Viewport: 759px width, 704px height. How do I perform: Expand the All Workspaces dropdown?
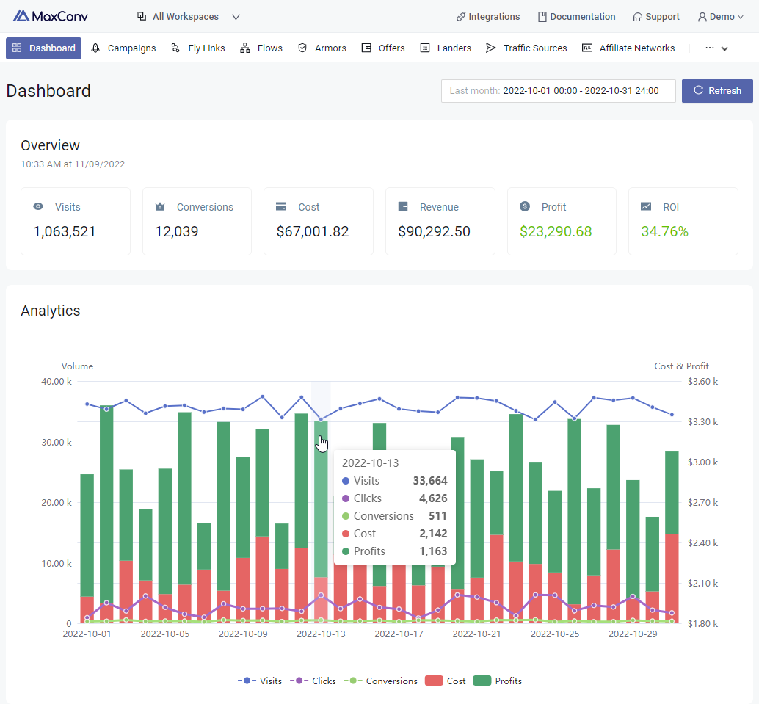pyautogui.click(x=189, y=17)
